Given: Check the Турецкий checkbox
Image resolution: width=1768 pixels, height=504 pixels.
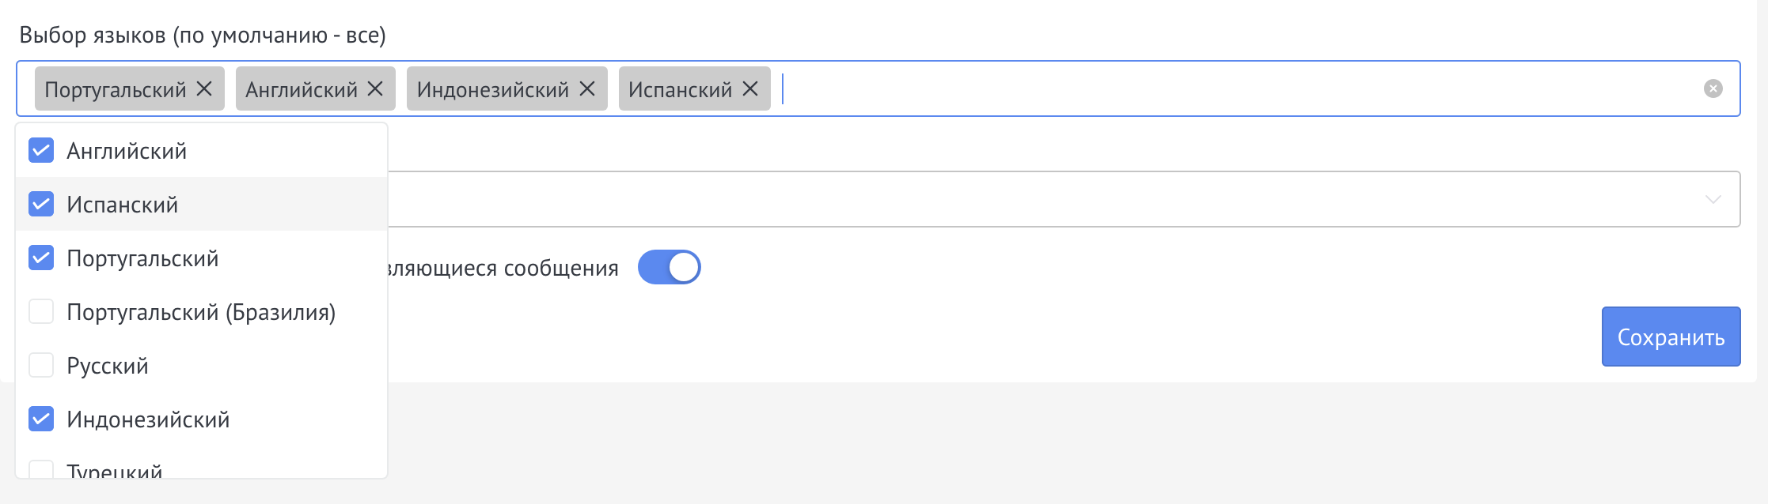Looking at the screenshot, I should (40, 471).
